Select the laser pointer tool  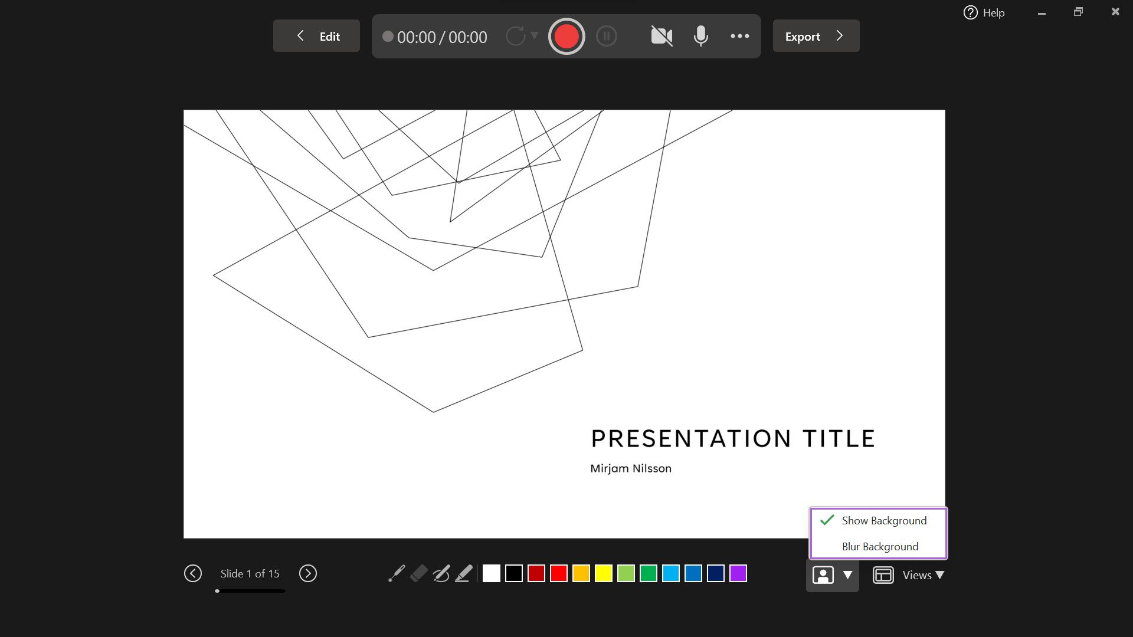click(x=397, y=573)
